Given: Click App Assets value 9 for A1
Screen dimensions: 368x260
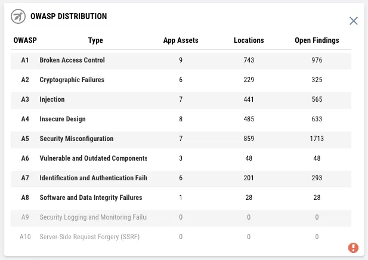Looking at the screenshot, I should (x=181, y=60).
